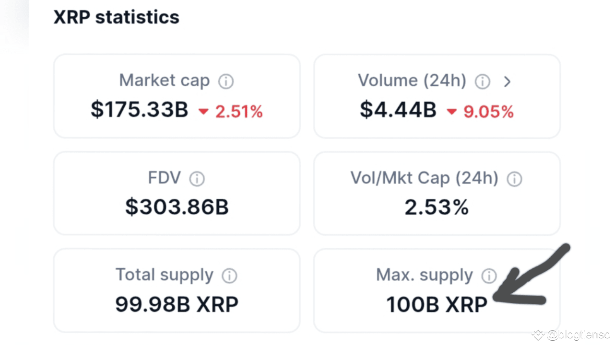614x345 pixels.
Task: Open the Market cap card
Action: pyautogui.click(x=177, y=96)
